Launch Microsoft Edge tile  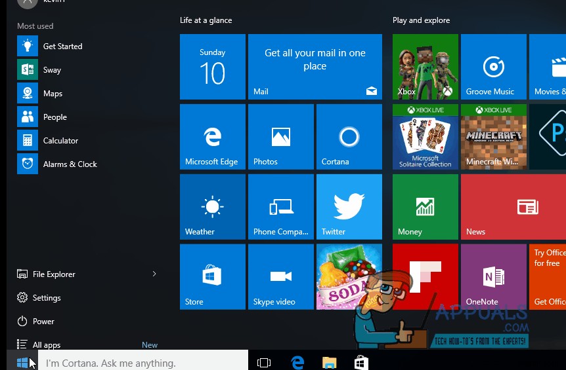[x=213, y=137]
